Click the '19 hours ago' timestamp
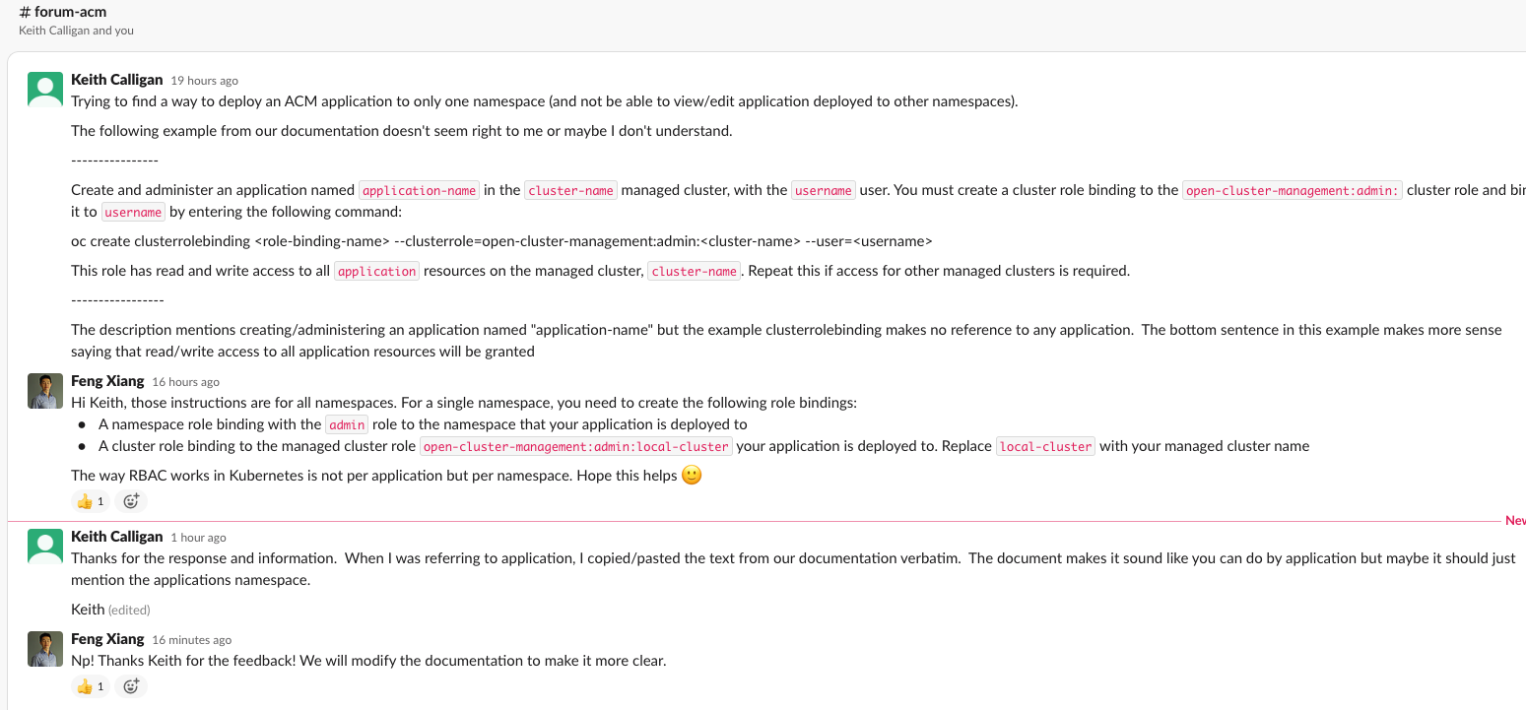This screenshot has height=710, width=1526. click(x=204, y=81)
